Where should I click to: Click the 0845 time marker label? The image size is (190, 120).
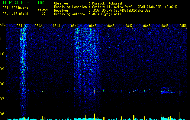(x=93, y=26)
